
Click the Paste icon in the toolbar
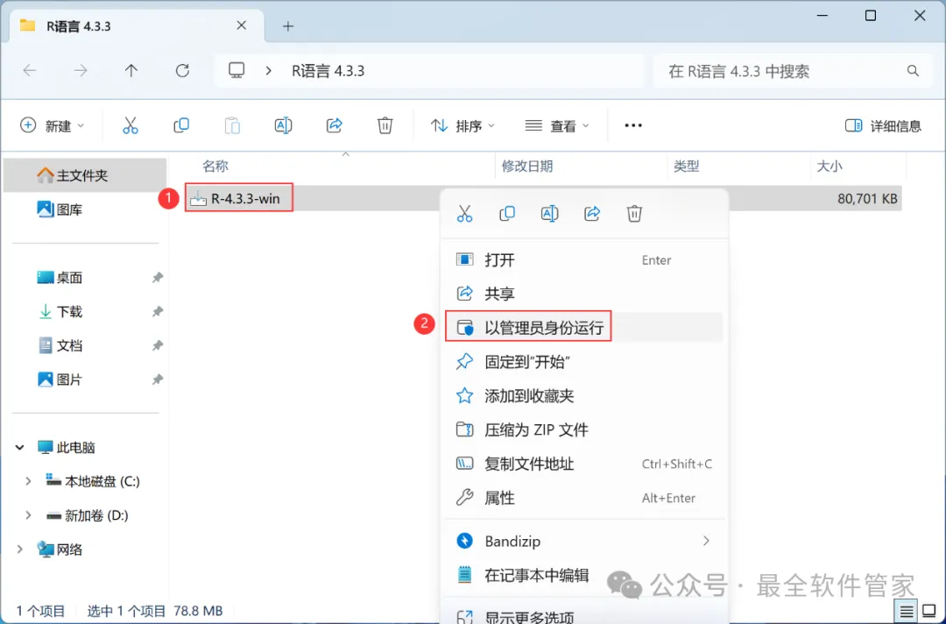click(x=232, y=125)
